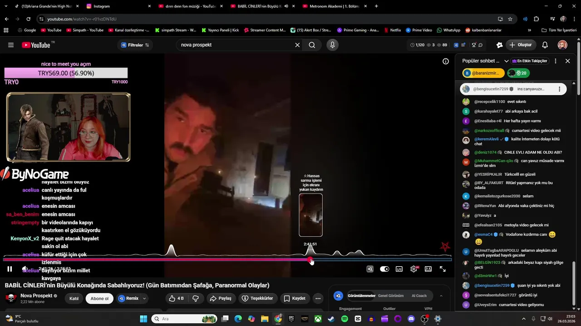The image size is (581, 326).
Task: Click the Oluştur create button
Action: pos(521,45)
